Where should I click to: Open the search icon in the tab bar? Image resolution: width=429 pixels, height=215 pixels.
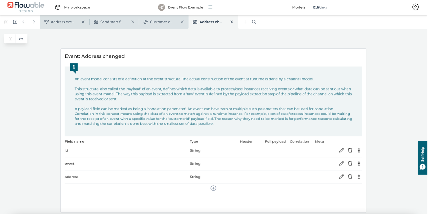pos(254,22)
